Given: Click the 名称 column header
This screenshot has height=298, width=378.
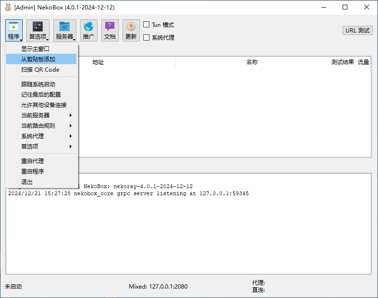Looking at the screenshot, I should pyautogui.click(x=252, y=62).
